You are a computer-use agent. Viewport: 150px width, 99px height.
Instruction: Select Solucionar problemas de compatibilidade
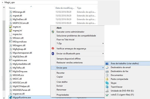(x=76, y=36)
